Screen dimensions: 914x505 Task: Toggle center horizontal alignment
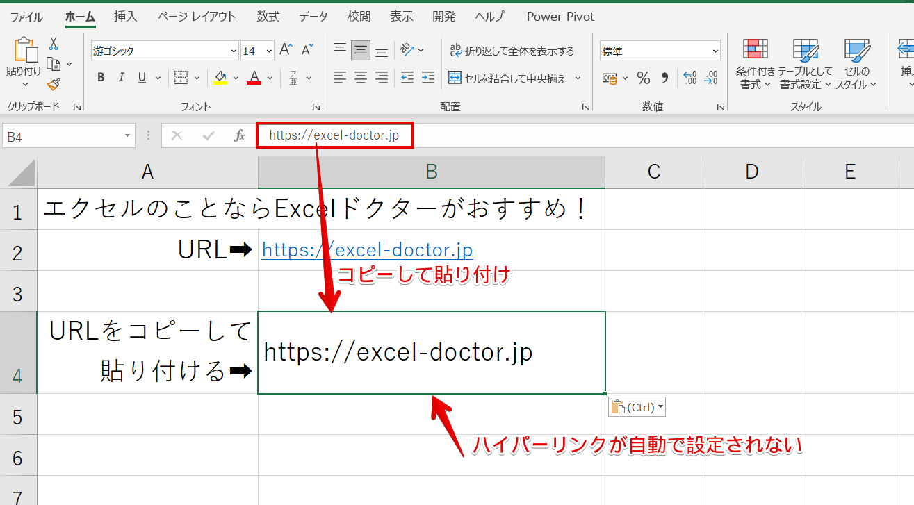361,77
